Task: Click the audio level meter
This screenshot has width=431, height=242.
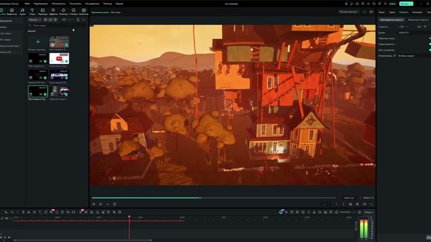Action: point(364,228)
